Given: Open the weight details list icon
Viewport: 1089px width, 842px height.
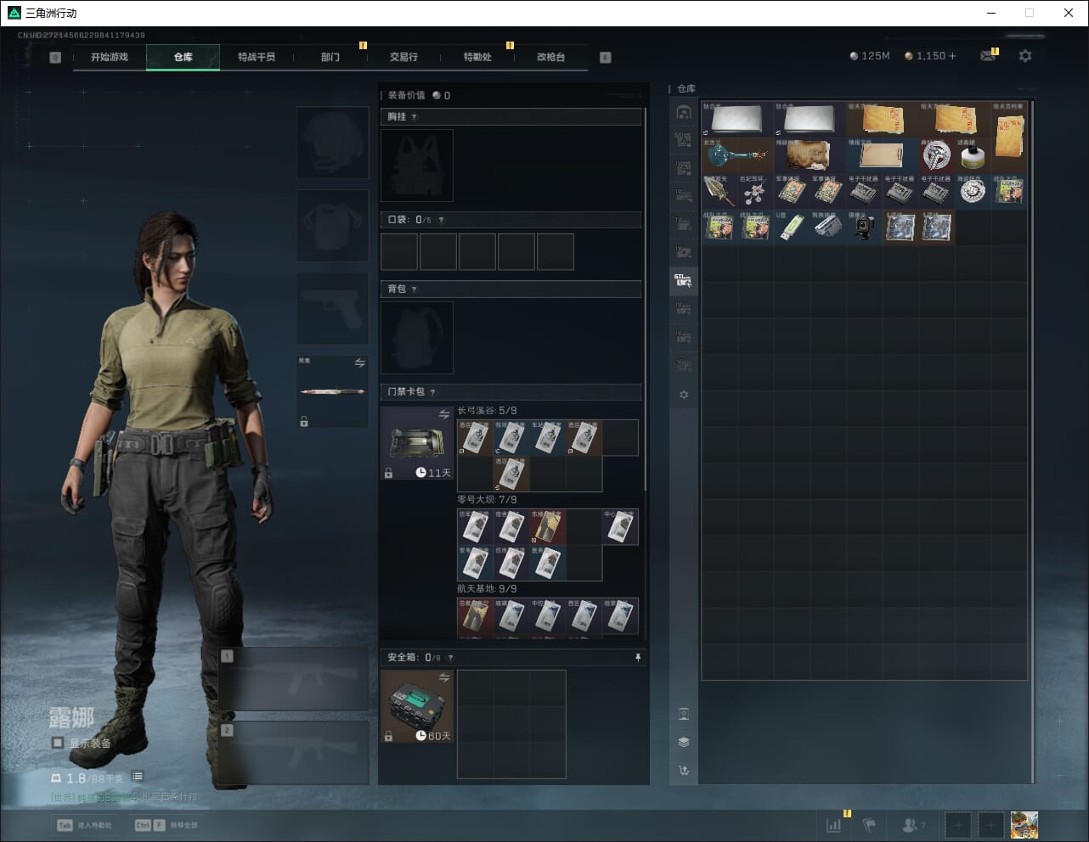Looking at the screenshot, I should [138, 777].
